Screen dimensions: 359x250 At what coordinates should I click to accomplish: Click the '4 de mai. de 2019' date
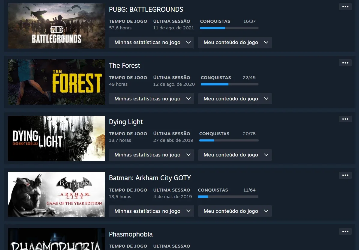[x=173, y=196]
